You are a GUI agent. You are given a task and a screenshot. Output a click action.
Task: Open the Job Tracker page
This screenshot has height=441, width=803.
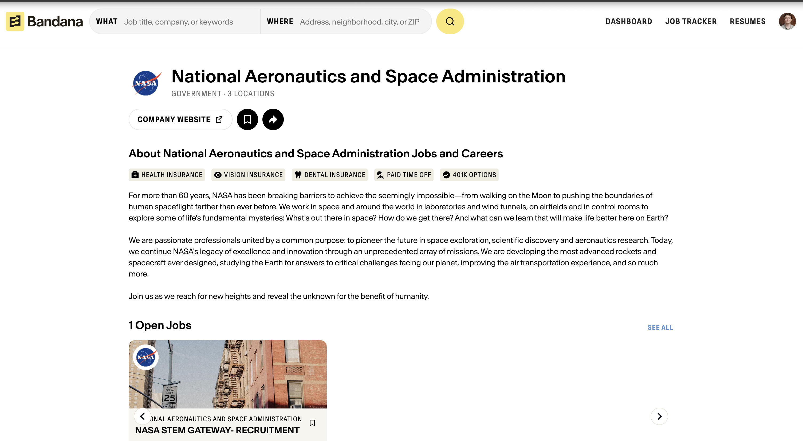point(691,21)
